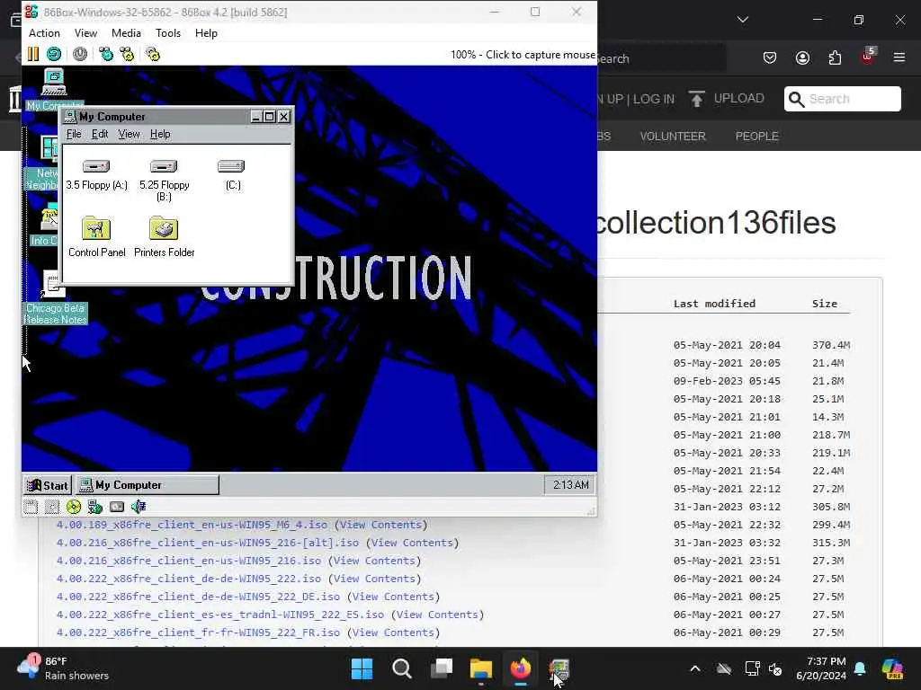Hard reset the emulated machine
Image resolution: width=921 pixels, height=690 pixels.
[54, 55]
